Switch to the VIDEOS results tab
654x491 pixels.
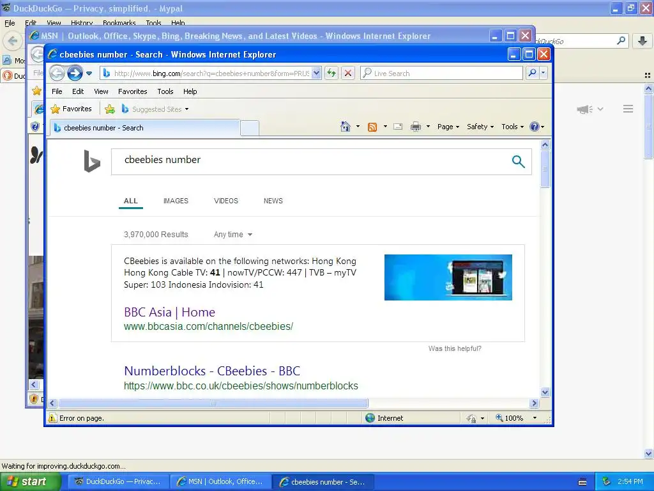(225, 201)
